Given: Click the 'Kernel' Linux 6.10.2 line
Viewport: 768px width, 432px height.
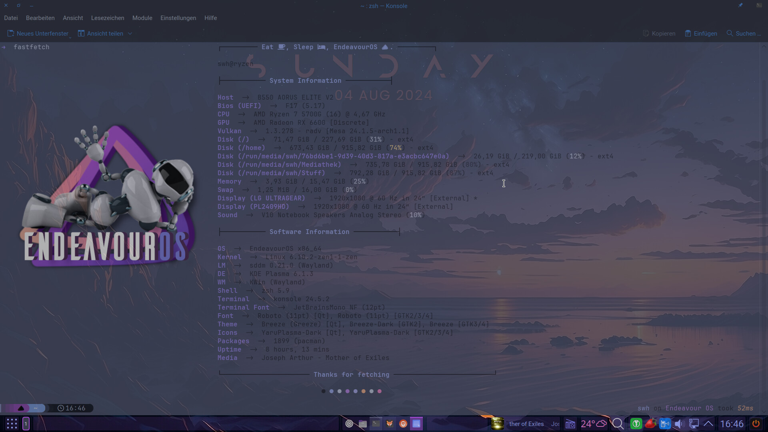Looking at the screenshot, I should [x=287, y=257].
